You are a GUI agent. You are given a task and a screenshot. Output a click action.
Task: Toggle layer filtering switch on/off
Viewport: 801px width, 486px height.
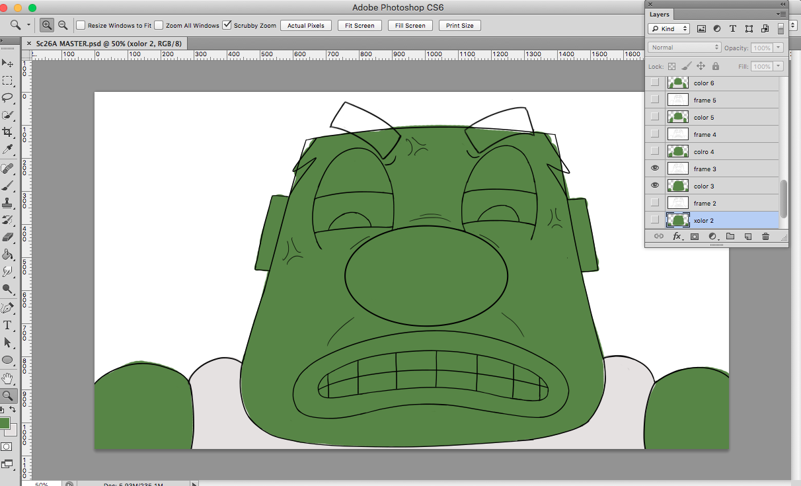781,28
